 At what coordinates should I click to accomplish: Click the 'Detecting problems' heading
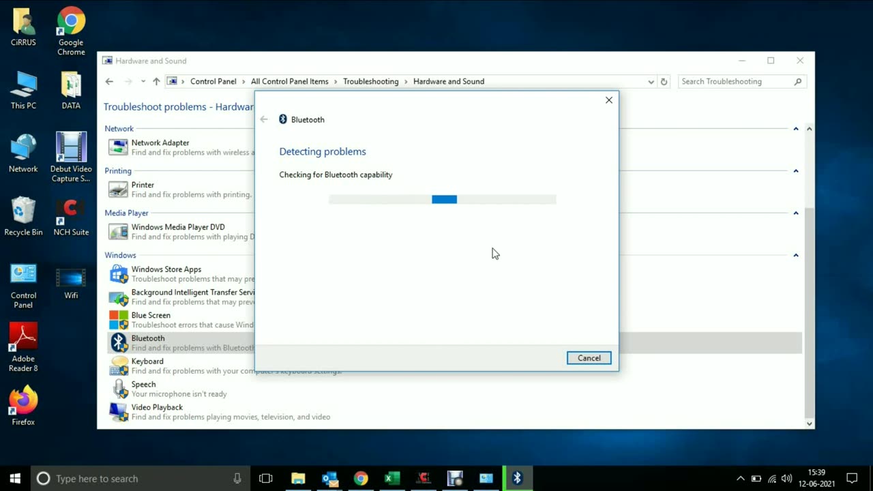click(x=323, y=151)
